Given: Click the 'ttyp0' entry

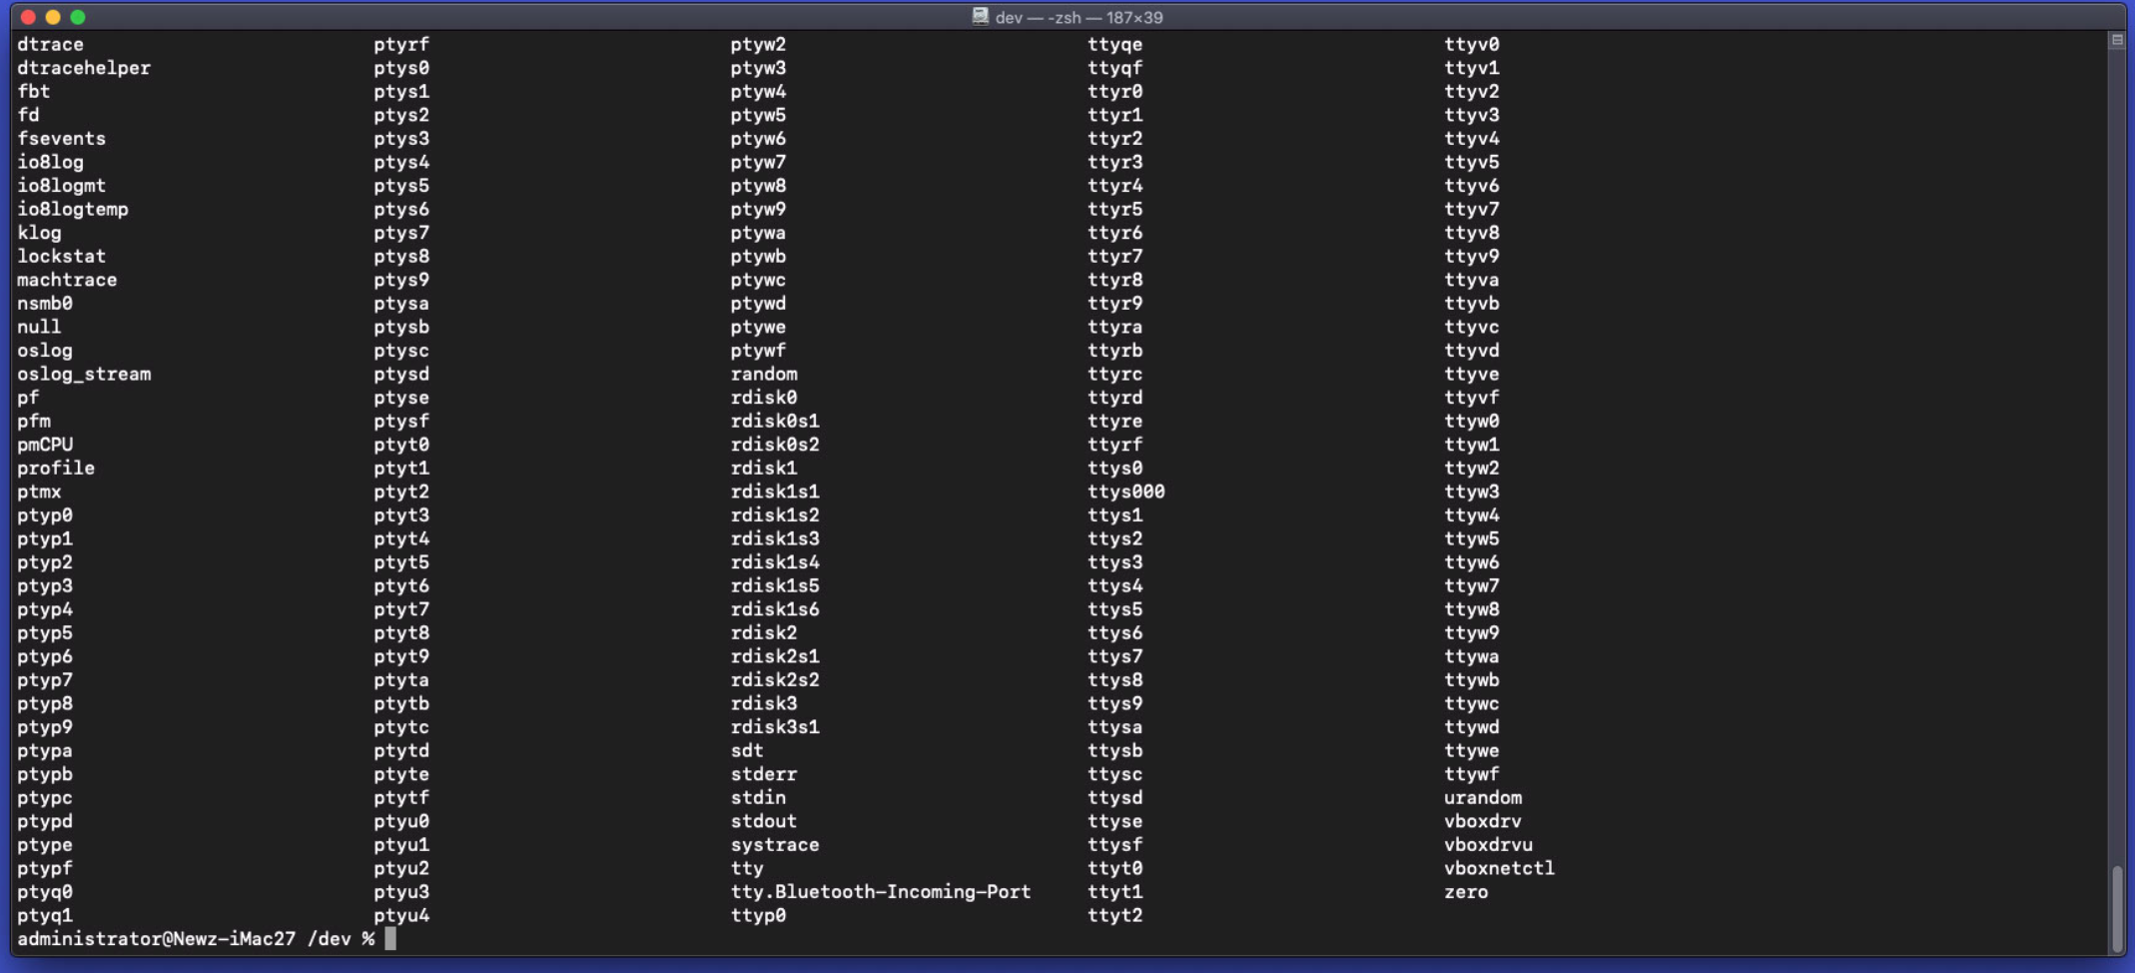Looking at the screenshot, I should pos(758,915).
